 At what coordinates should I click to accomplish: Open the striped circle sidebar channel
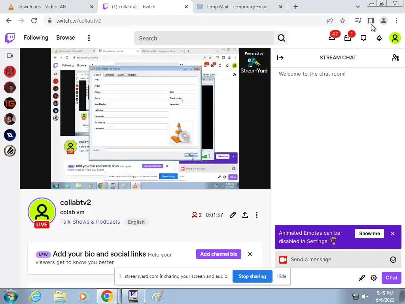tap(10, 151)
